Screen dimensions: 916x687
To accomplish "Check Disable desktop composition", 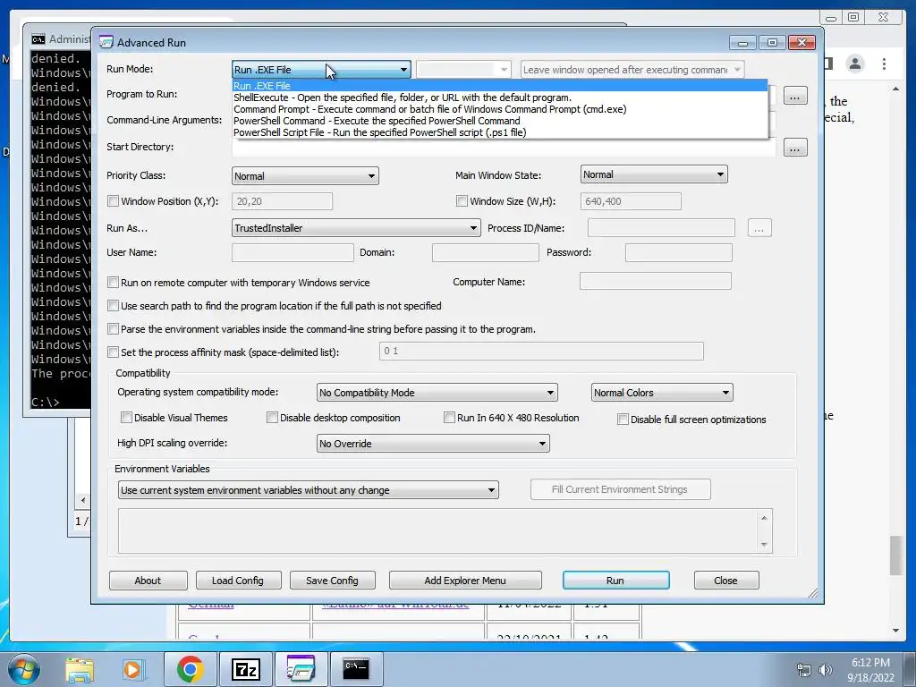I will point(272,417).
